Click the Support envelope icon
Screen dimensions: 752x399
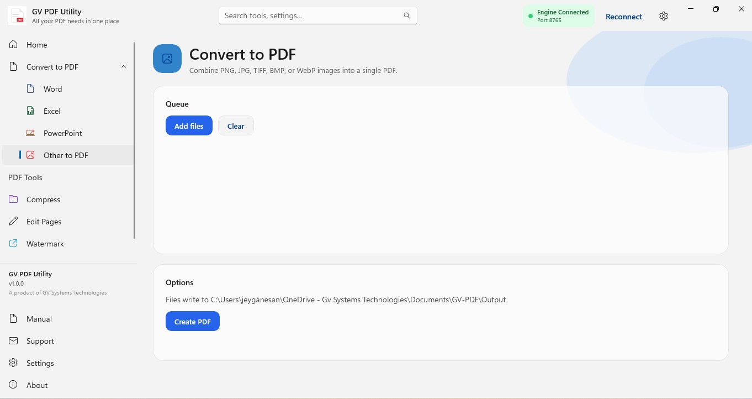pos(13,340)
